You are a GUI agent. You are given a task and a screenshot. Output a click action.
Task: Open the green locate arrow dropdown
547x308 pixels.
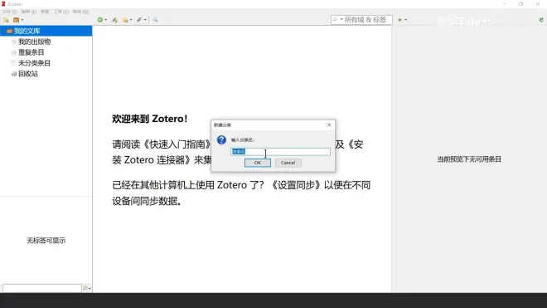(402, 20)
